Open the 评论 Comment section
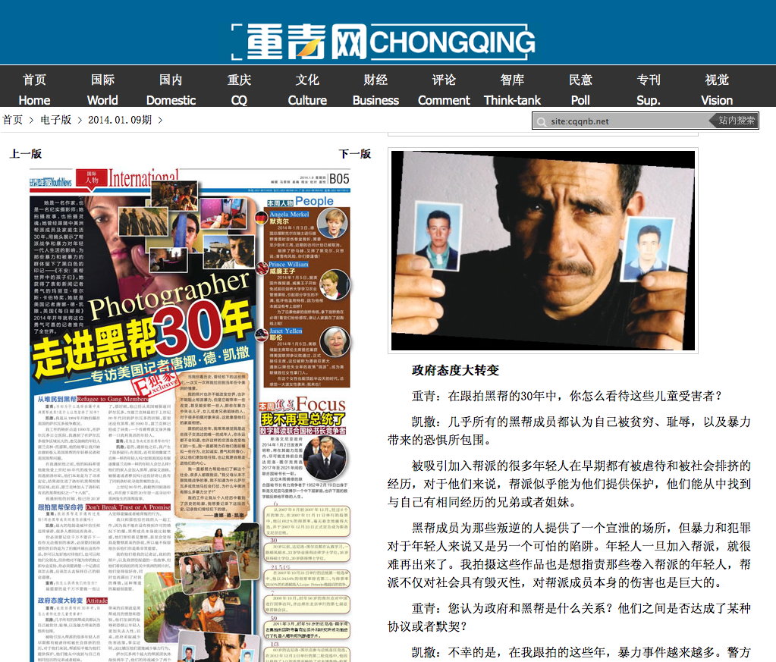The width and height of the screenshot is (776, 662). 444,89
